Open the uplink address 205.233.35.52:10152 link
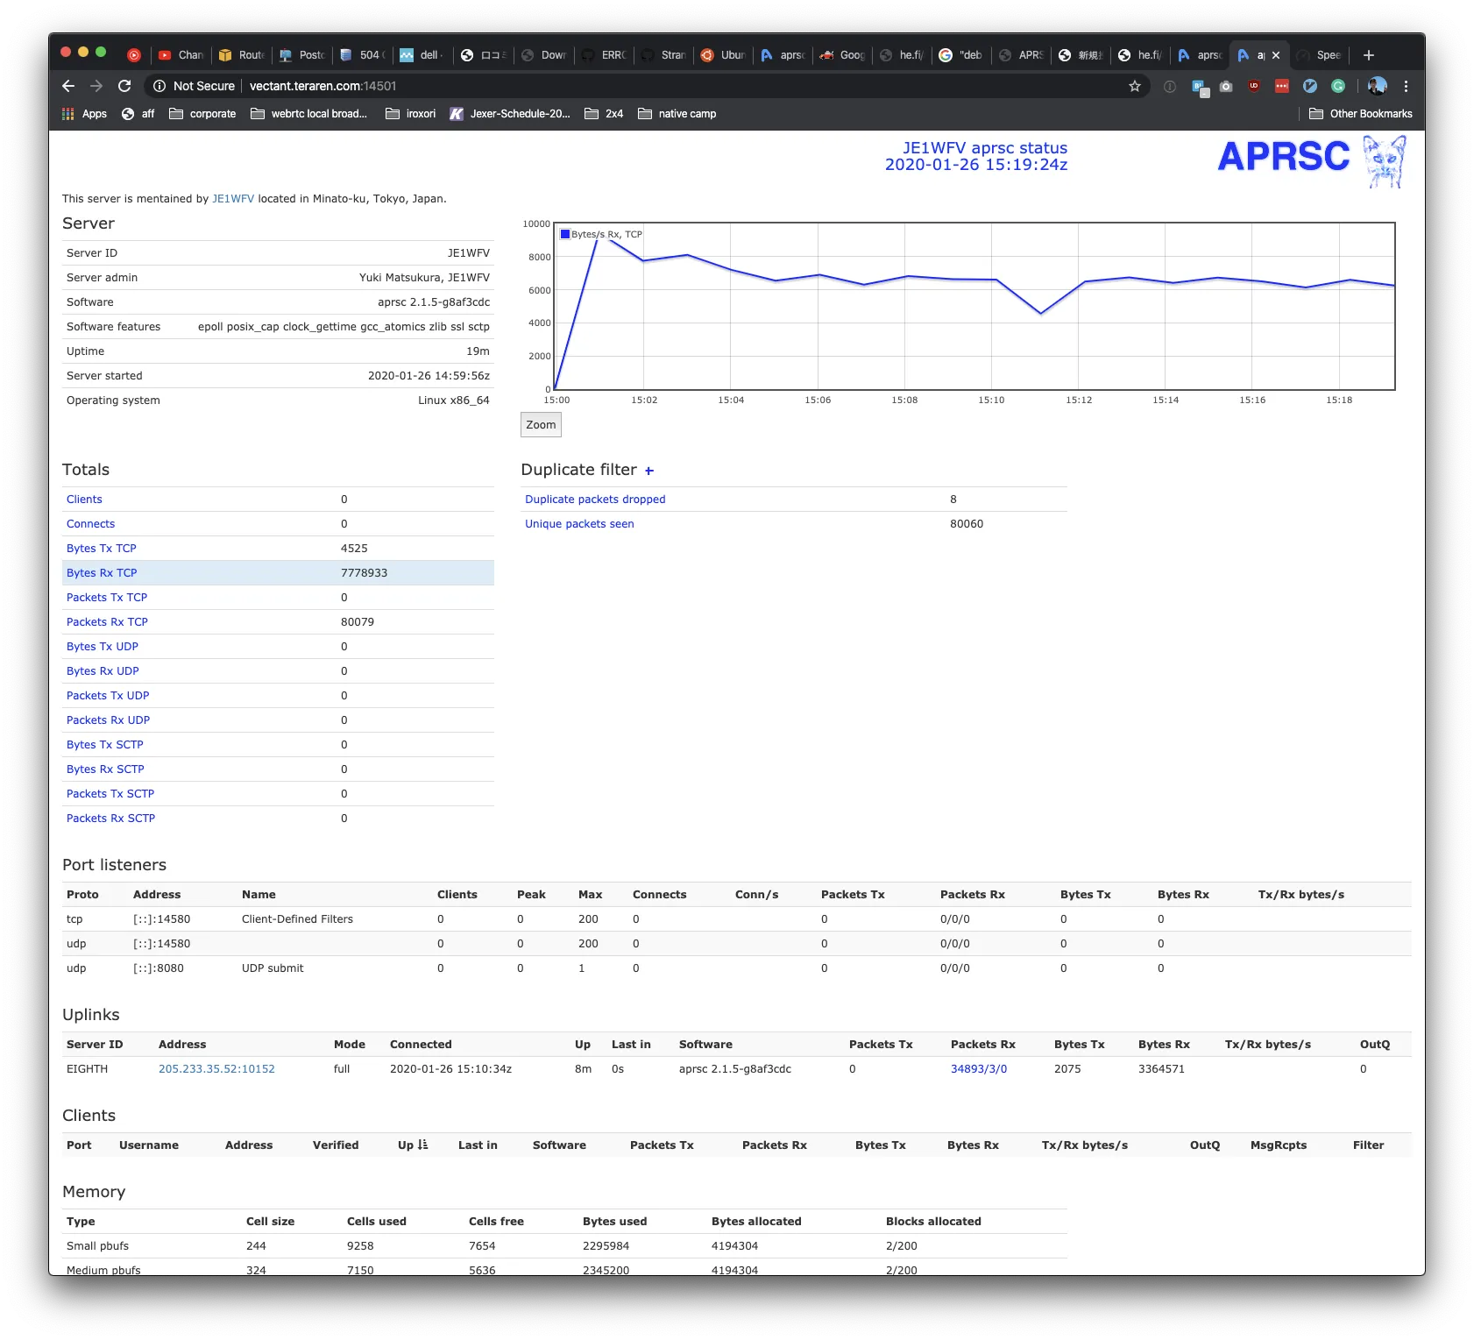Image resolution: width=1474 pixels, height=1340 pixels. click(x=216, y=1068)
